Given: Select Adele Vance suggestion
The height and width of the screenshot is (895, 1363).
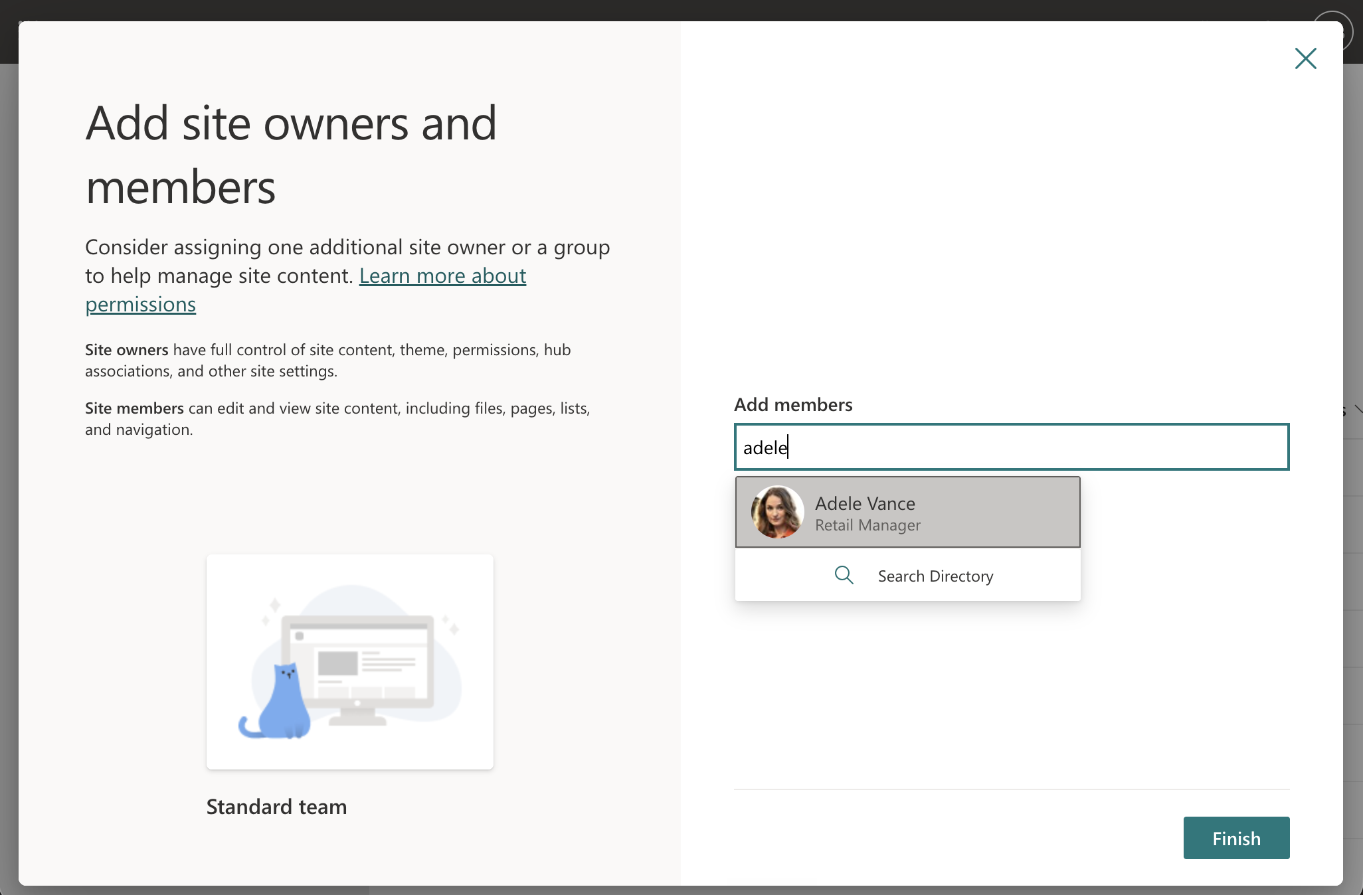Looking at the screenshot, I should click(907, 512).
